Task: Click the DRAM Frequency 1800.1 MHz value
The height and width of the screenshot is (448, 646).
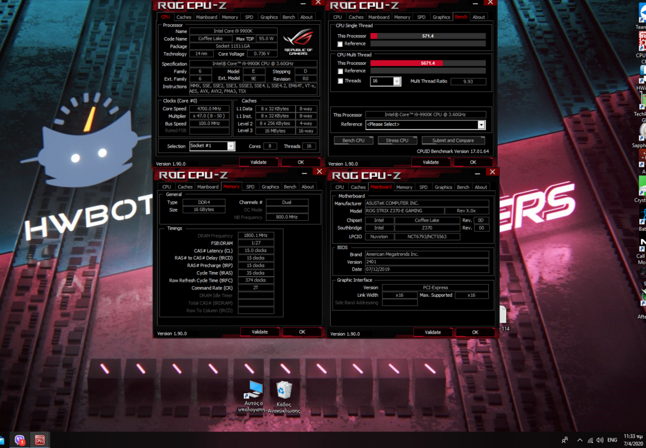Action: pos(256,236)
